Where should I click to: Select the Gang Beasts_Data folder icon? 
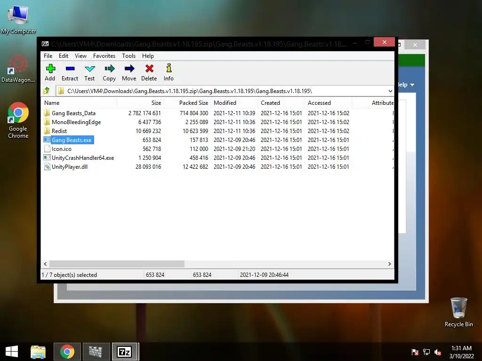47,113
